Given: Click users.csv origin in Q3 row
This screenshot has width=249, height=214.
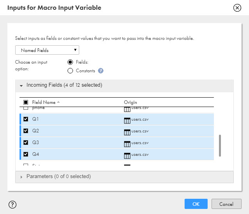Looking at the screenshot, I should tap(140, 143).
